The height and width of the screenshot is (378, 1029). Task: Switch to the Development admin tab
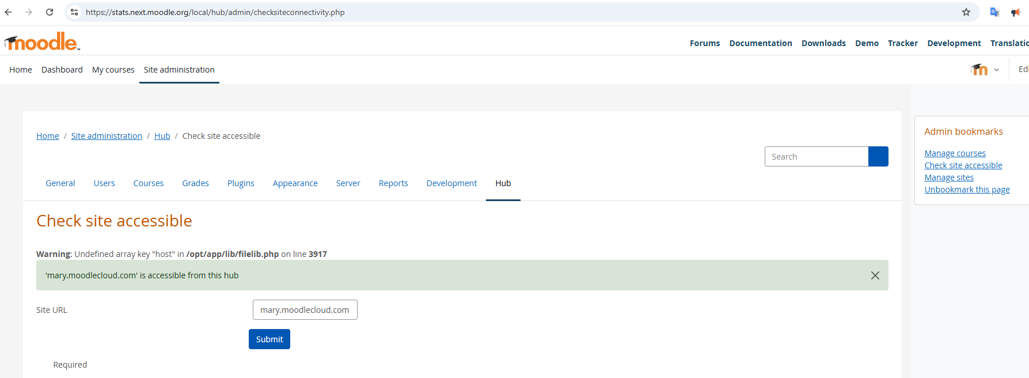tap(452, 183)
